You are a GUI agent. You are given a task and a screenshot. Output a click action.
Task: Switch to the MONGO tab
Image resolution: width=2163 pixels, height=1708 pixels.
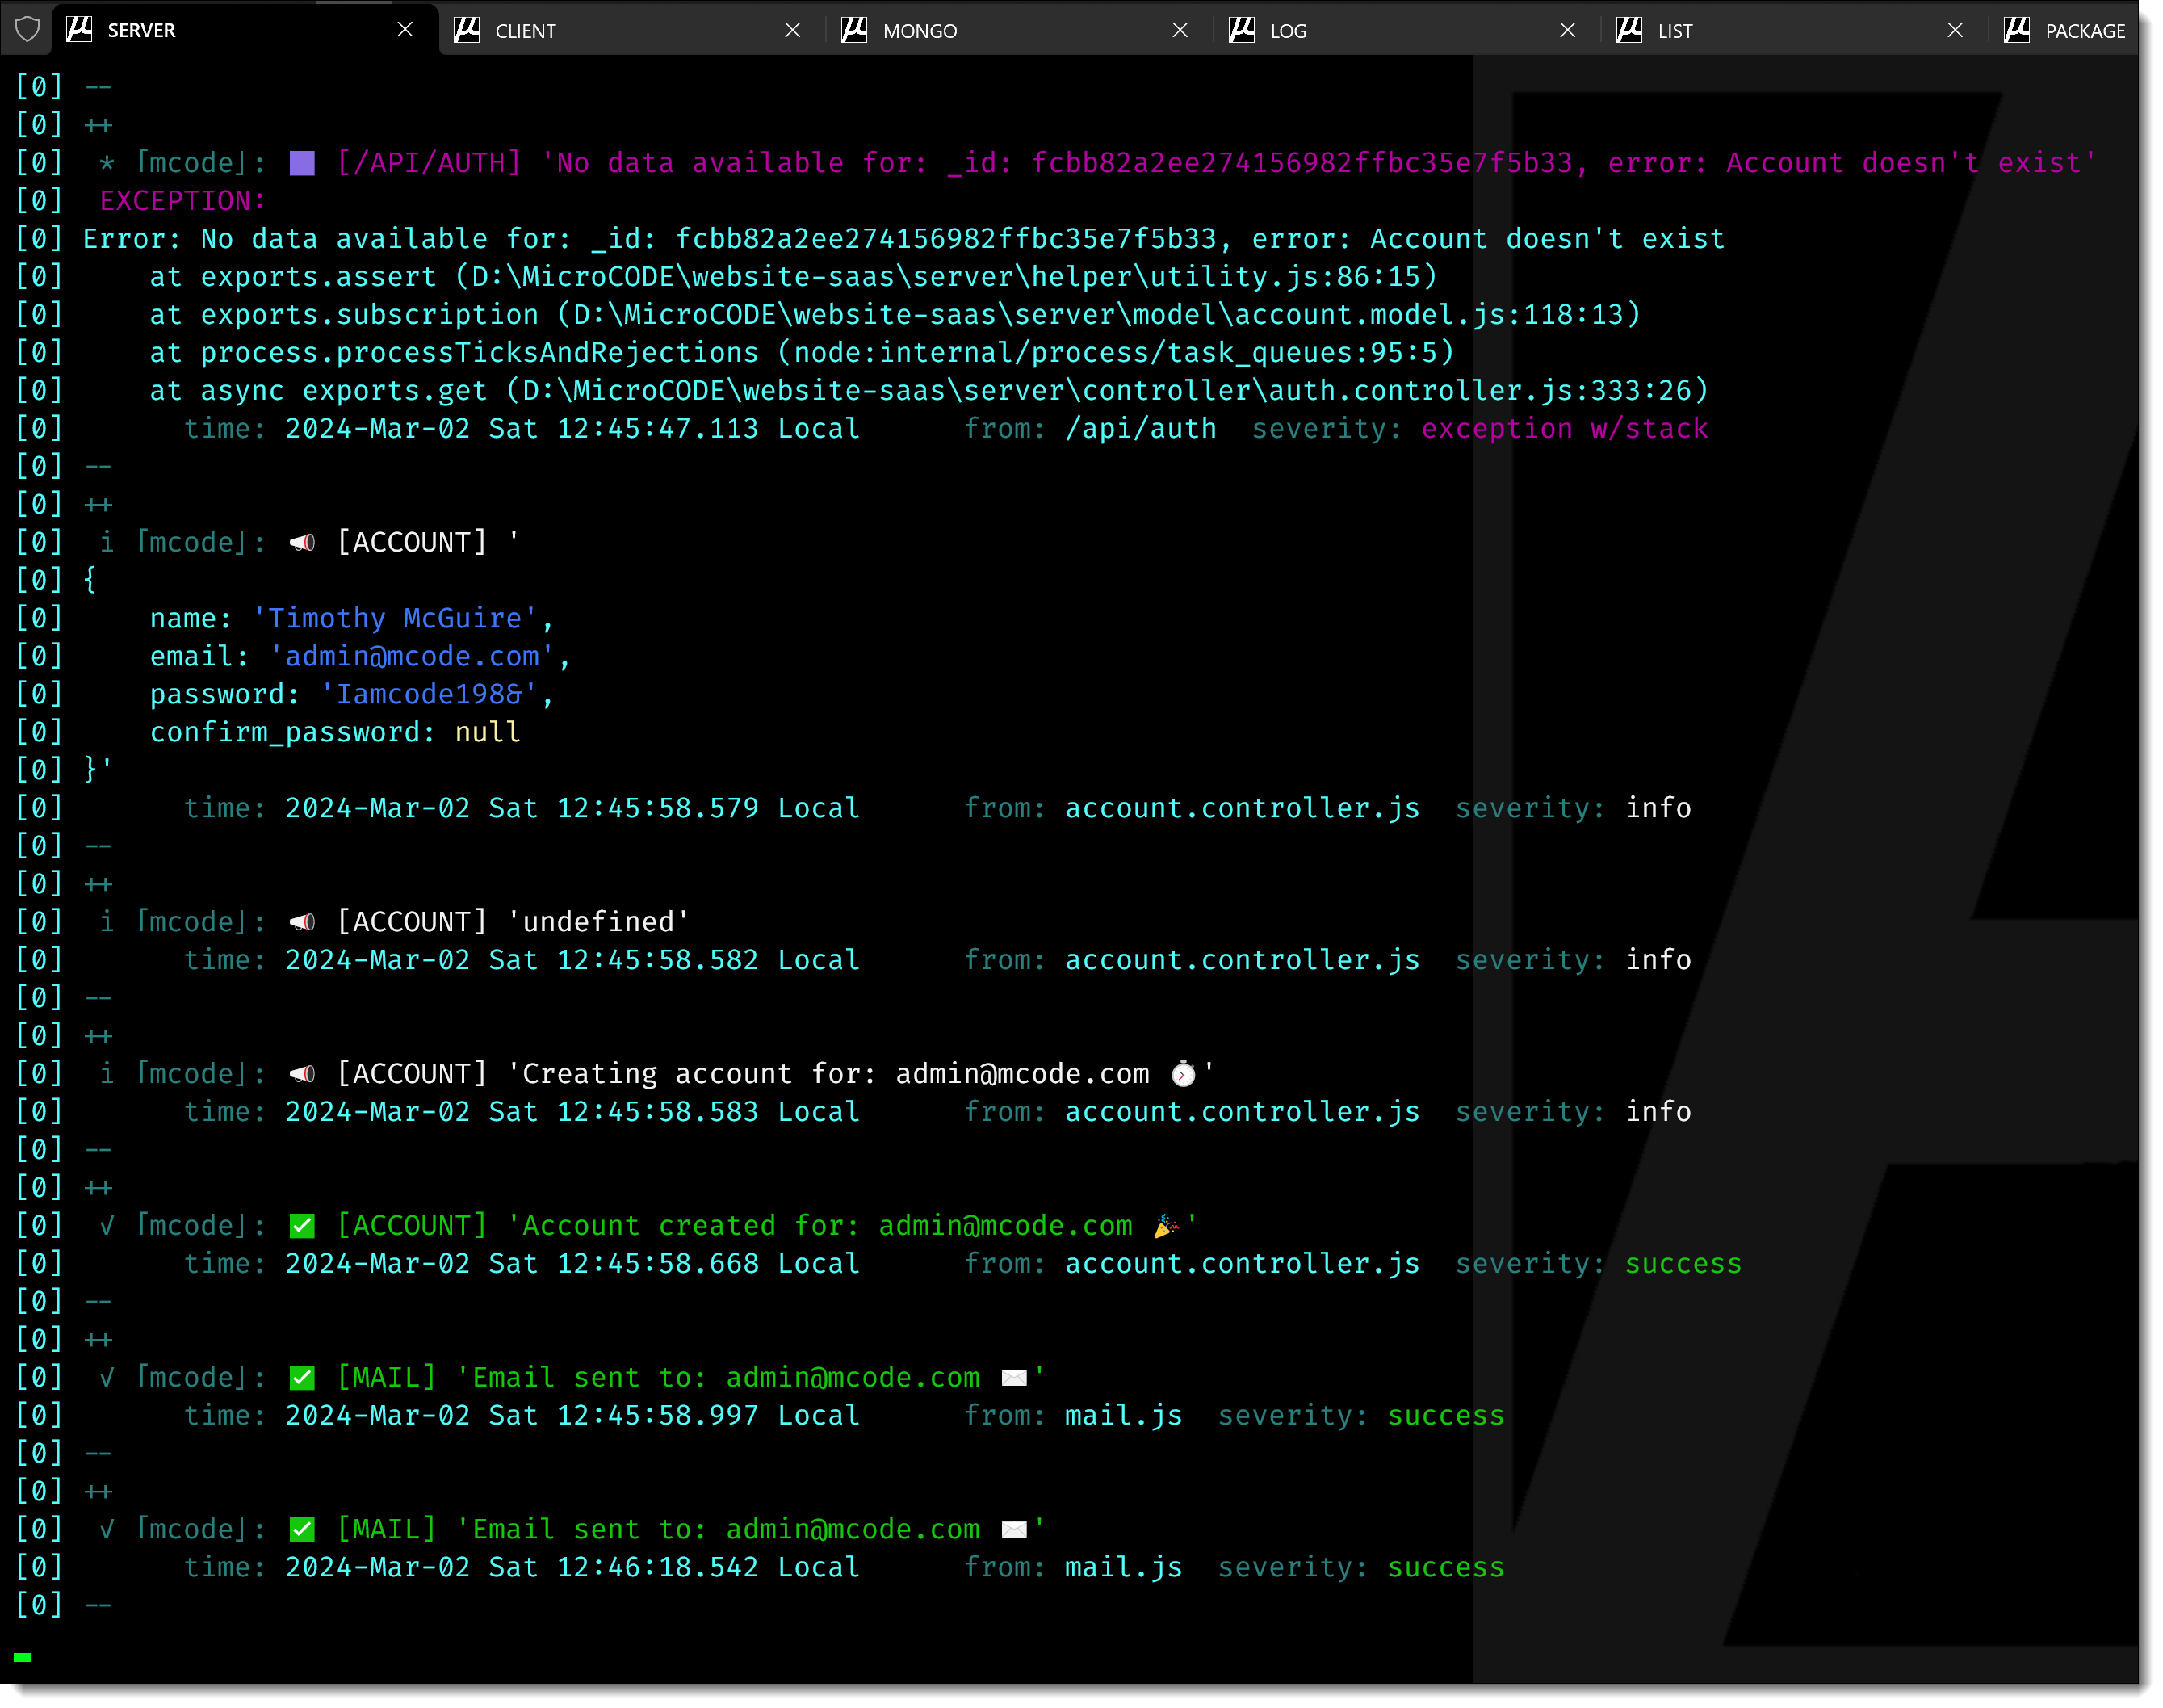(x=920, y=31)
